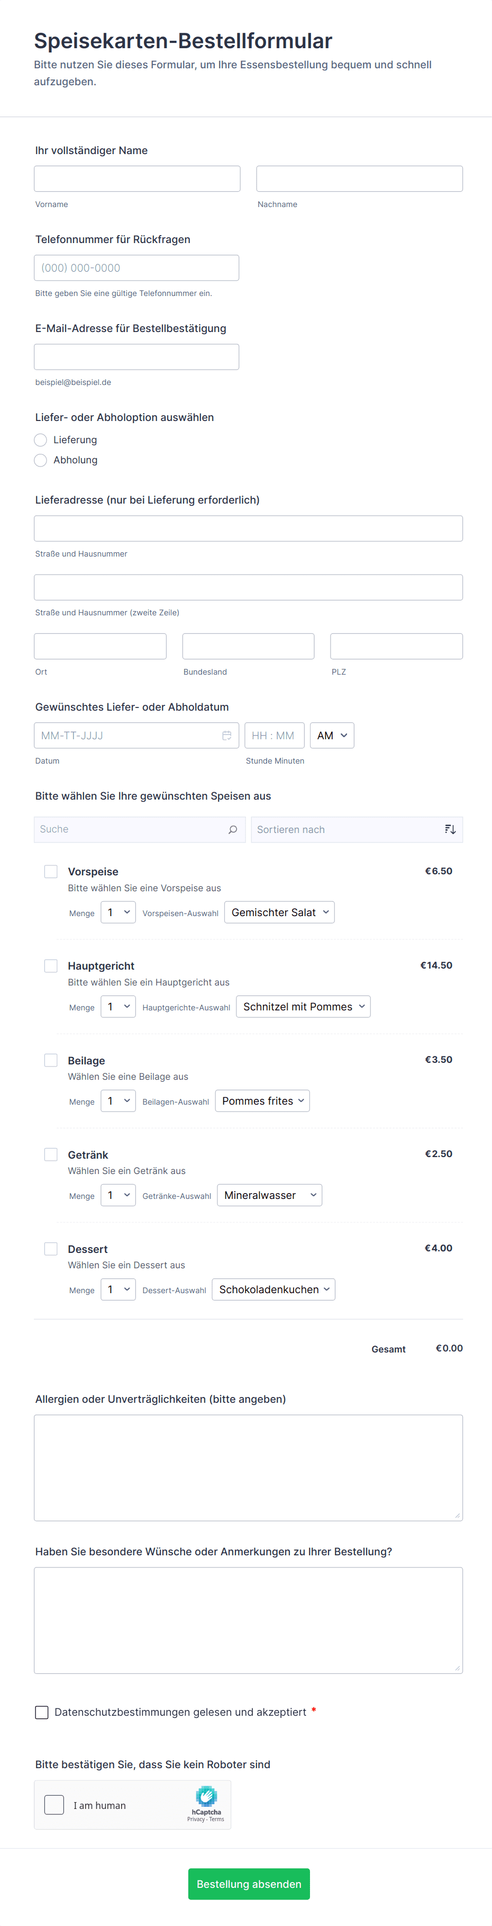The image size is (492, 1926).
Task: Expand the Gemischter Salat selection dropdown
Action: tap(279, 912)
